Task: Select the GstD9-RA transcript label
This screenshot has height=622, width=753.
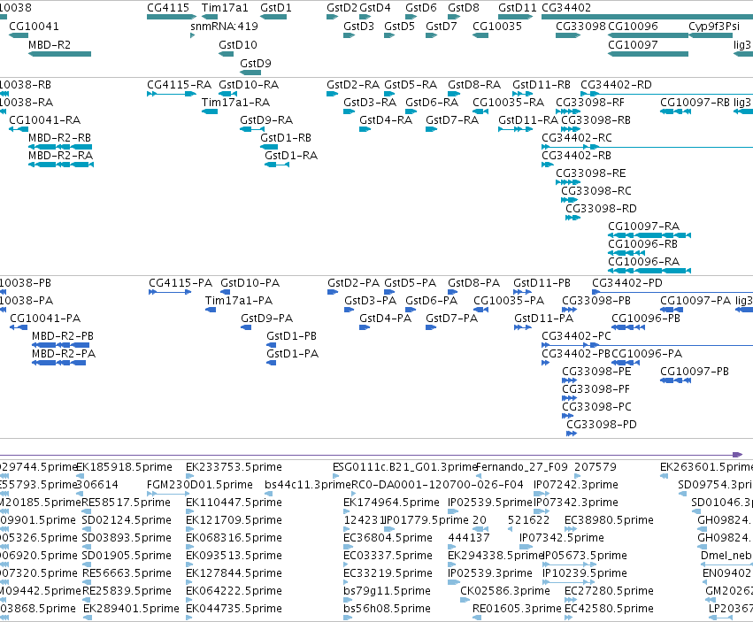Action: point(266,120)
